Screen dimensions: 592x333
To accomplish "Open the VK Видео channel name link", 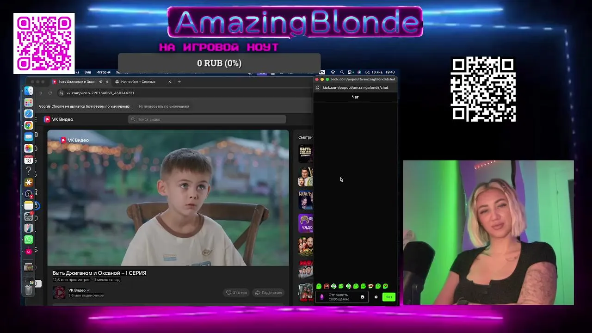I will click(x=77, y=290).
